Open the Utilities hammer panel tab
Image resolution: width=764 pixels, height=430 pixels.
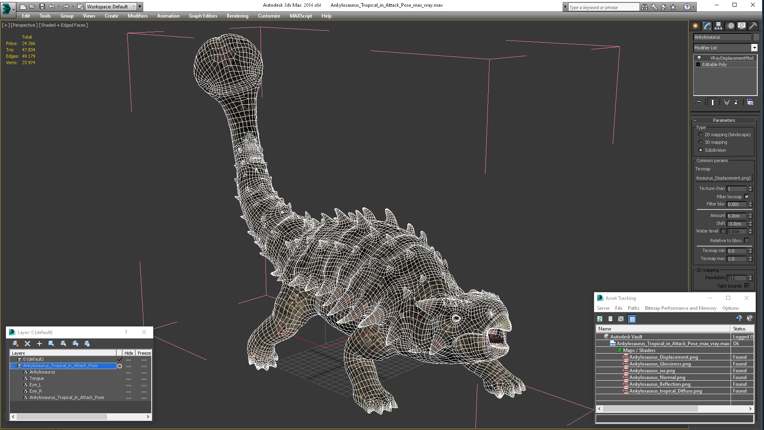tap(753, 26)
